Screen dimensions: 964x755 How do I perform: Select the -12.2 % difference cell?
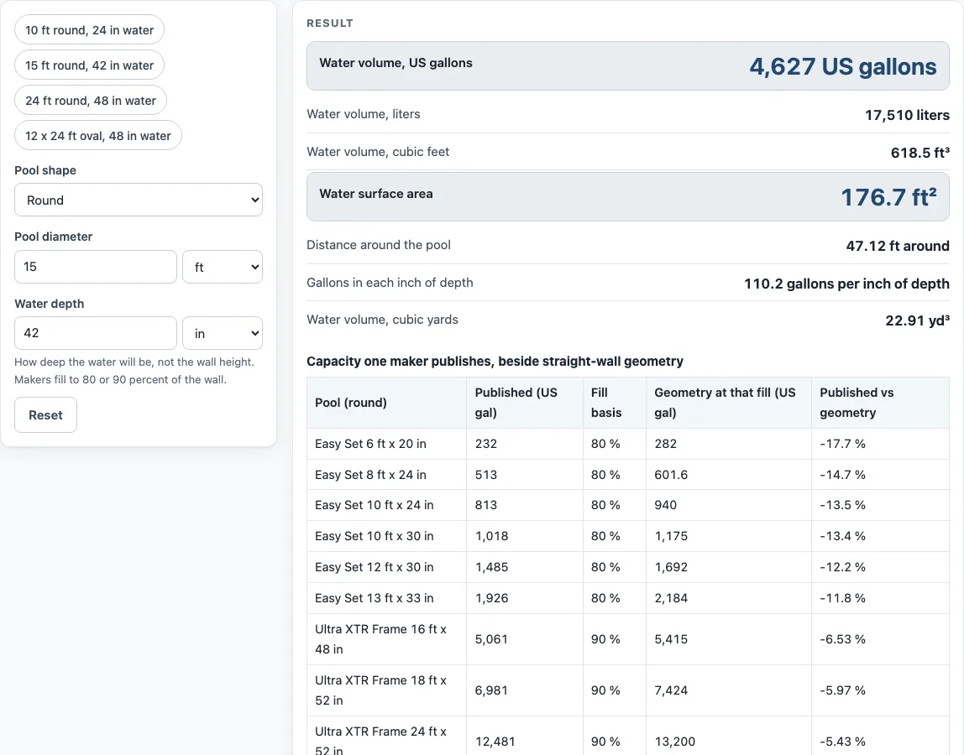click(880, 567)
